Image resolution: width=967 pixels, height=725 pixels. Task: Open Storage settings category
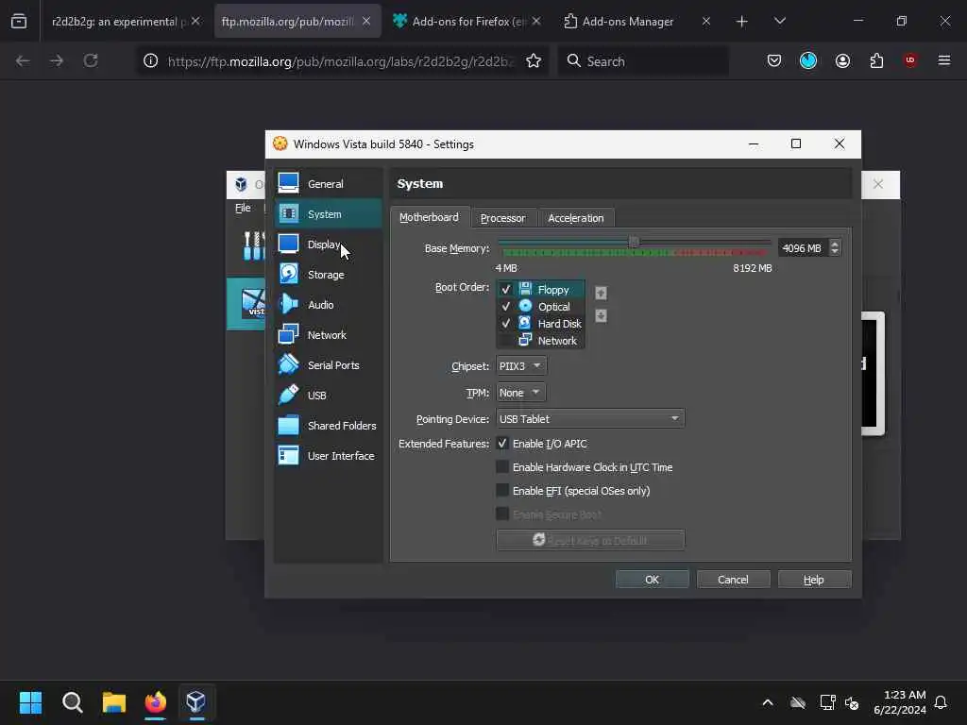[328, 275]
